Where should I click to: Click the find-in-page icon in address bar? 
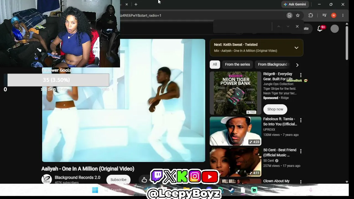click(x=290, y=15)
